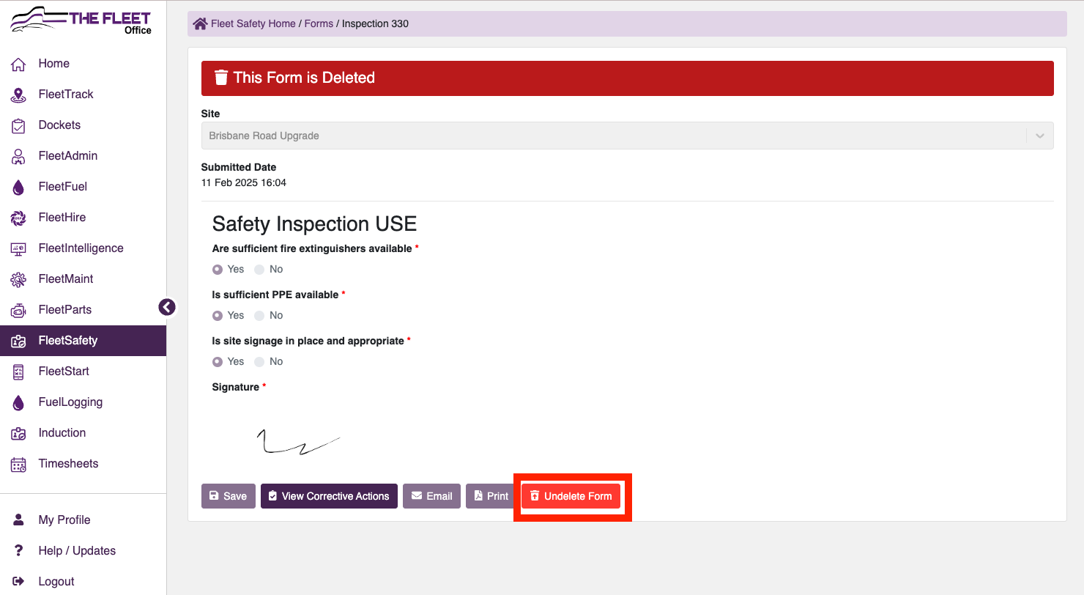Go to Fleet Safety Home breadcrumb link
1084x595 pixels.
(253, 23)
